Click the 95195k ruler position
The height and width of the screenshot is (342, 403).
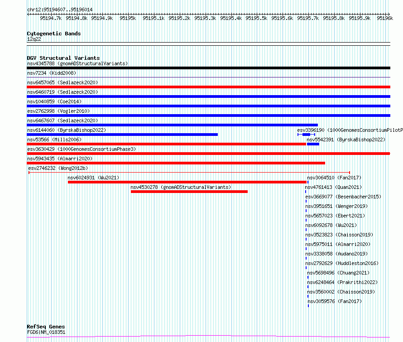click(128, 18)
